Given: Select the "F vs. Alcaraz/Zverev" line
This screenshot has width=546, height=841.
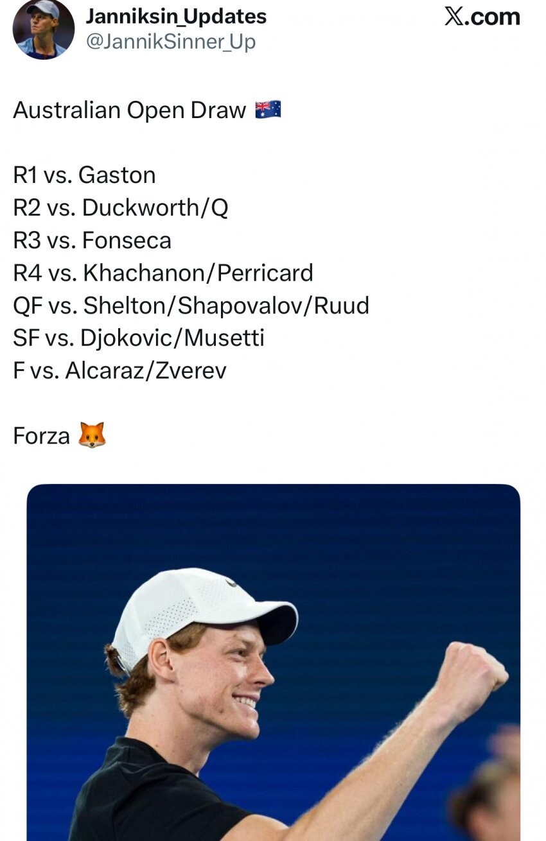Looking at the screenshot, I should 119,370.
